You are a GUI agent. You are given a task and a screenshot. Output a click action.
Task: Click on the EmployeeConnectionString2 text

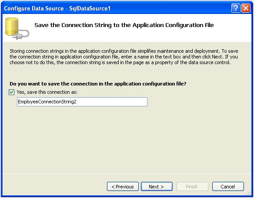47,102
